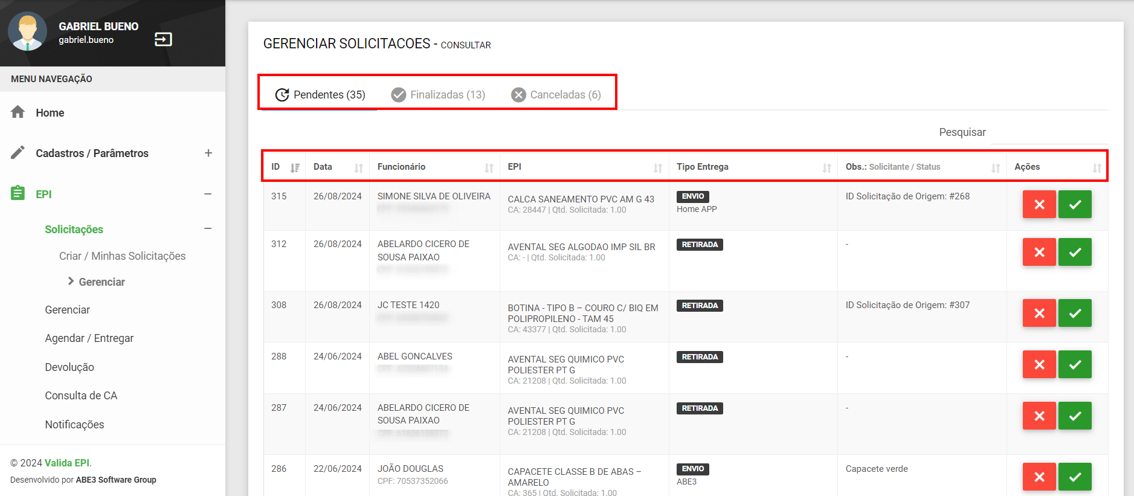Click JC TESTE 1420 employee name
The height and width of the screenshot is (496, 1134).
click(x=408, y=305)
